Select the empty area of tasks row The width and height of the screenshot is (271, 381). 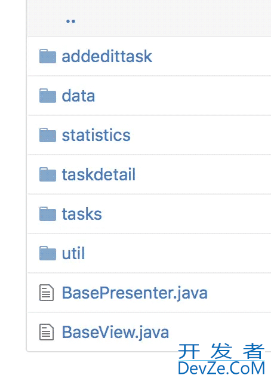(x=186, y=214)
